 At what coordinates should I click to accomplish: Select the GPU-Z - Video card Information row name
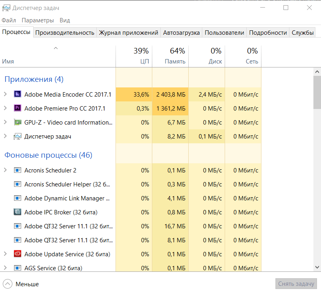[x=68, y=123]
